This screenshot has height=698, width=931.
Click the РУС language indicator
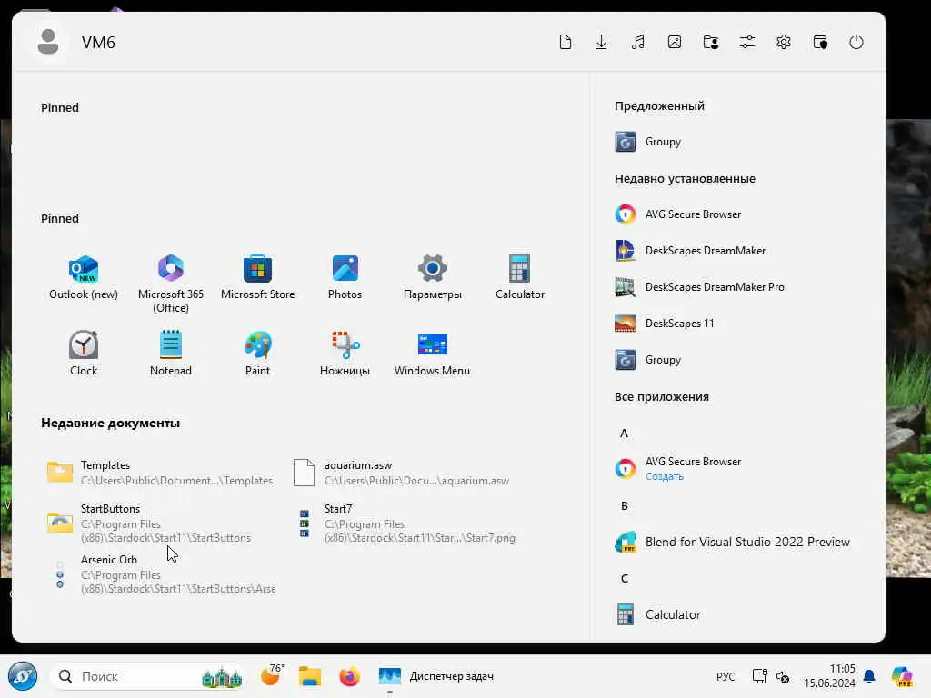[725, 676]
